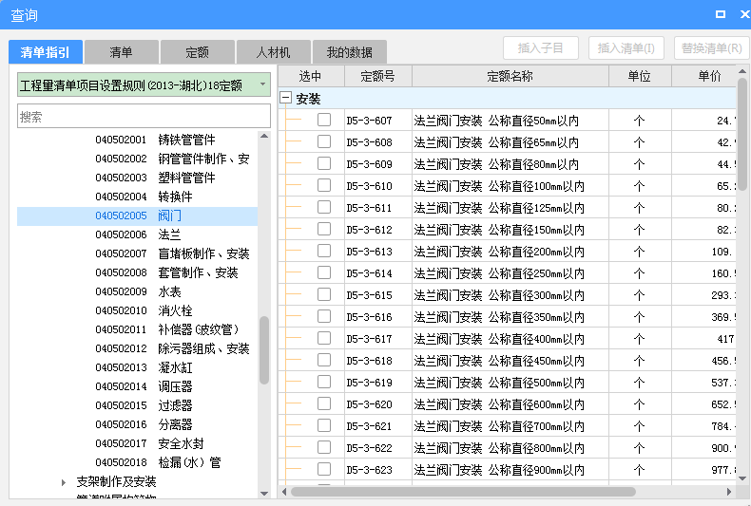Open the 我的数据 tab
Image resolution: width=751 pixels, height=506 pixels.
pos(350,52)
